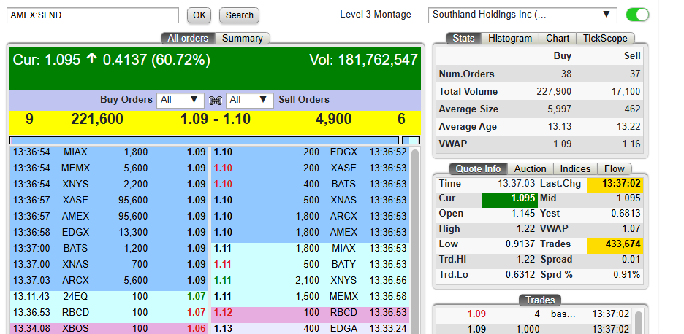
Task: Select the BATY 500 sell order
Action: [x=310, y=264]
